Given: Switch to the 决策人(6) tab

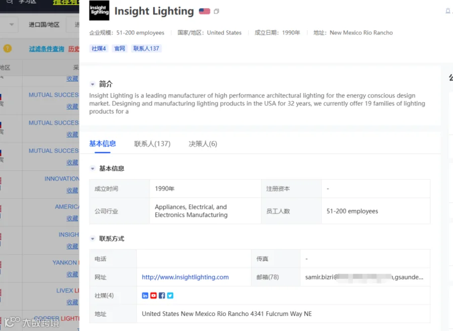Looking at the screenshot, I should pos(203,143).
